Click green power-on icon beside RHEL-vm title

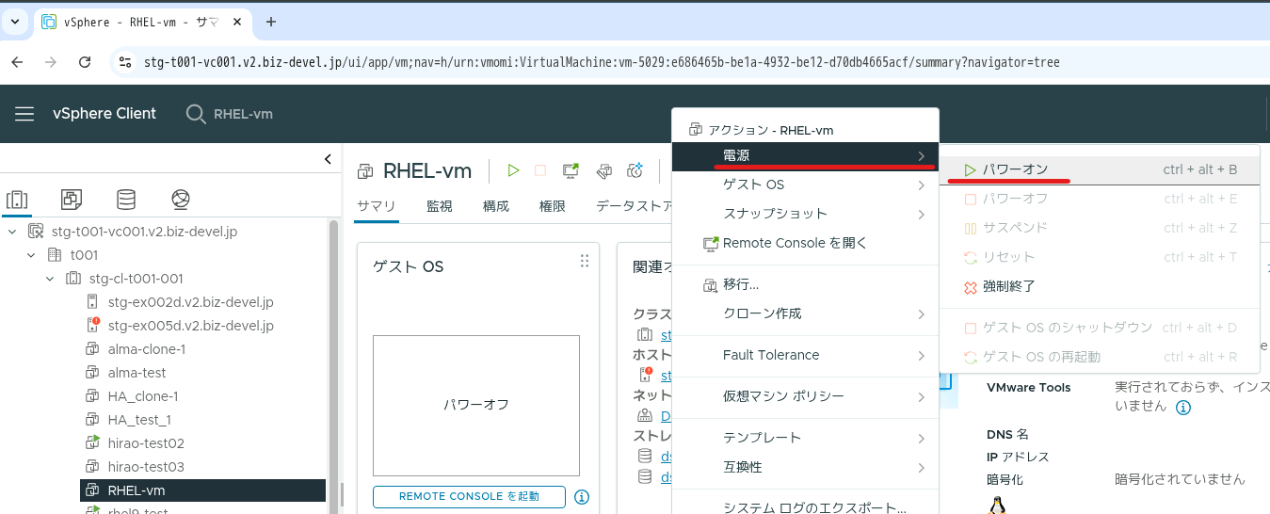[x=513, y=170]
